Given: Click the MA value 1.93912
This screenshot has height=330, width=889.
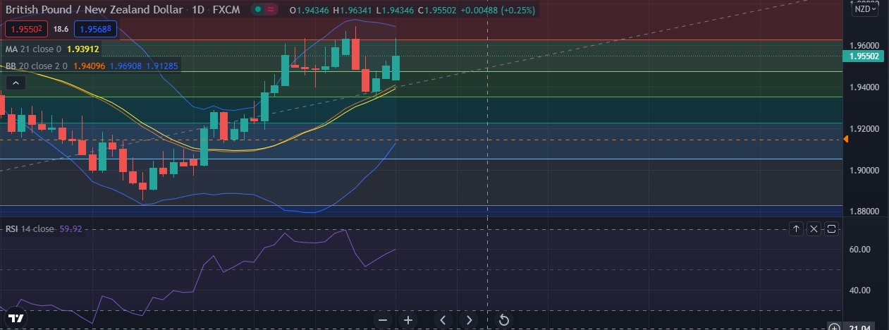Looking at the screenshot, I should tap(83, 49).
